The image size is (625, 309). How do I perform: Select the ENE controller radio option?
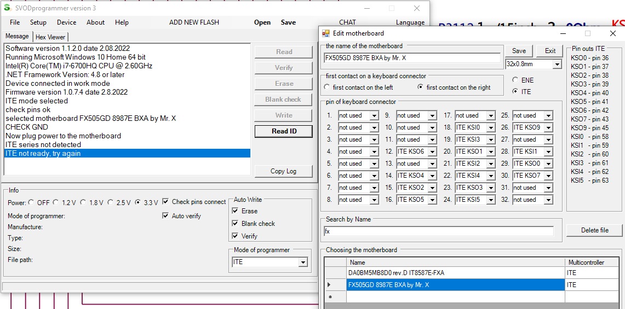click(515, 80)
